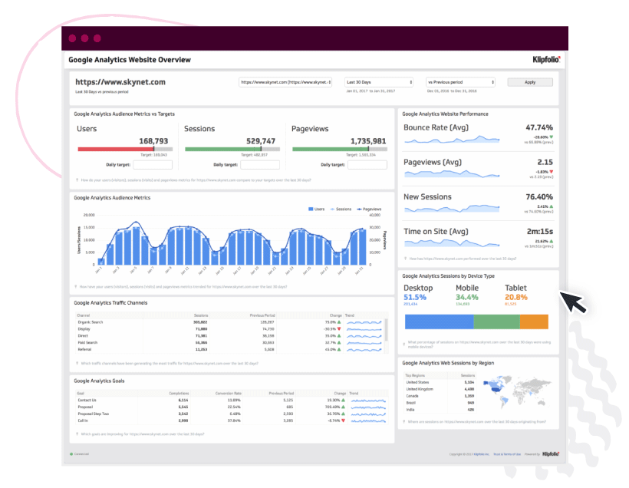Click the help icon under Web Sessions by Region
629x488 pixels.
[404, 422]
